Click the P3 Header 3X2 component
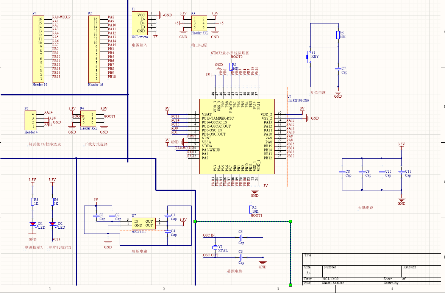The height and width of the screenshot is (293, 445). click(x=199, y=23)
